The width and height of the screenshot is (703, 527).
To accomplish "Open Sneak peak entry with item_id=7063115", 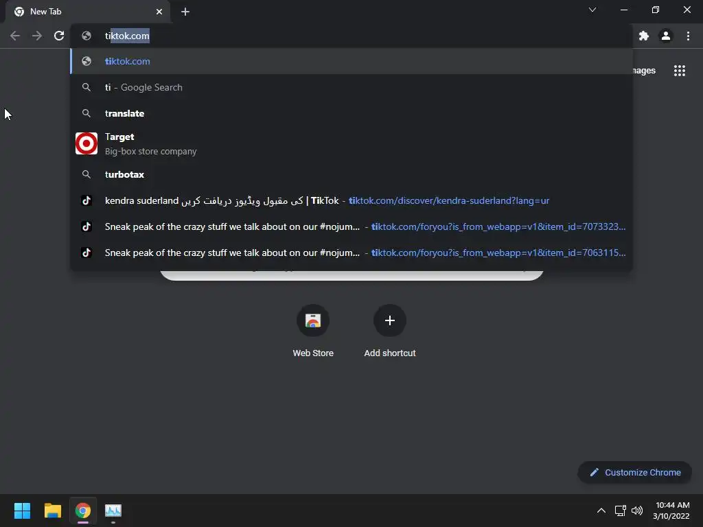I will (x=351, y=253).
